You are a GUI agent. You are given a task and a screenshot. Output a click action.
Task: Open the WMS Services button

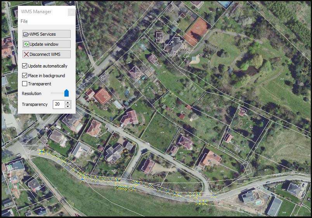(46, 34)
